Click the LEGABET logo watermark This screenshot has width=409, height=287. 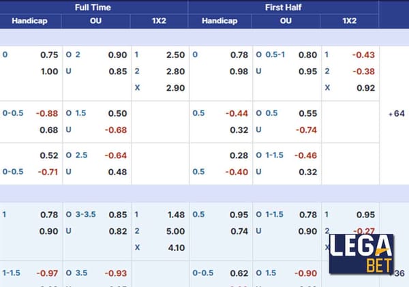(361, 254)
